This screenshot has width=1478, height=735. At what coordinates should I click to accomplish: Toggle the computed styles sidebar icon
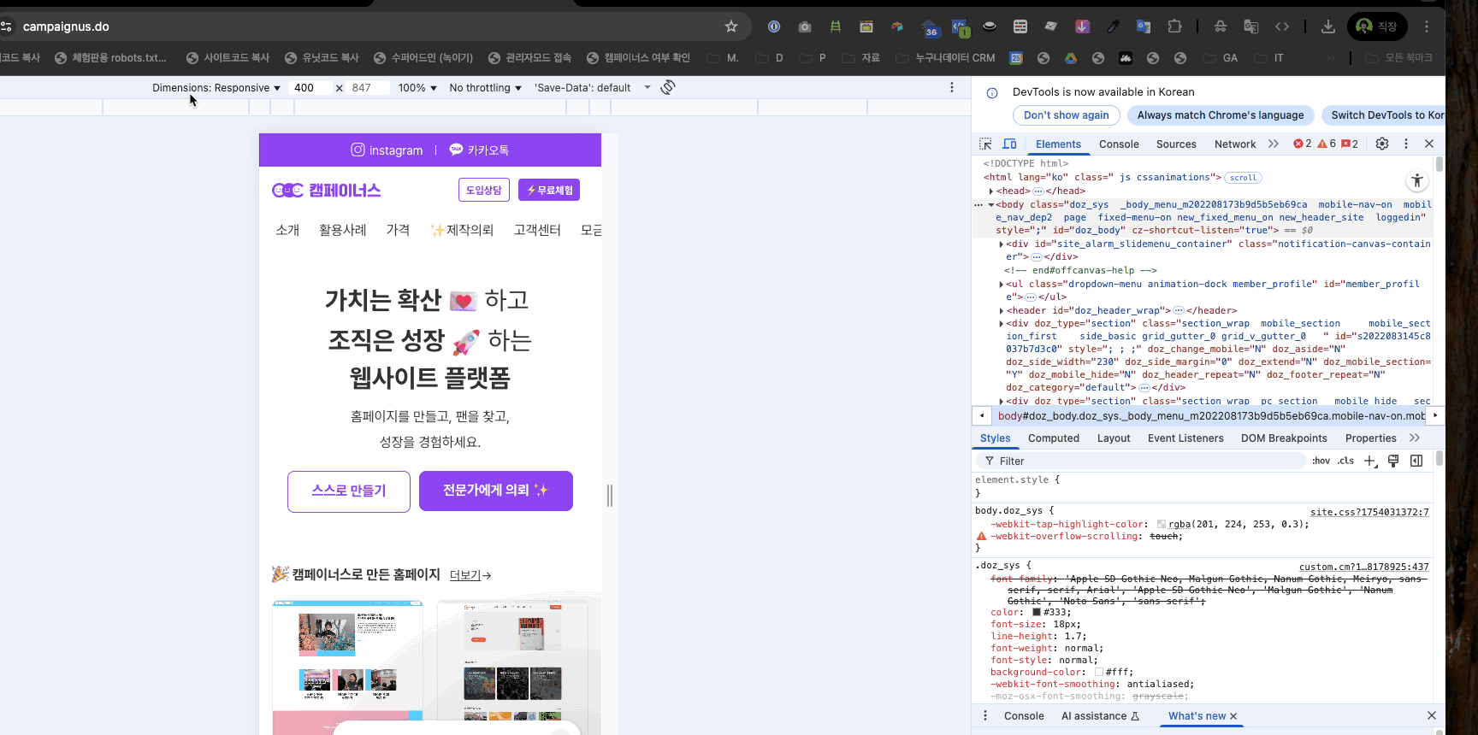[x=1416, y=461]
